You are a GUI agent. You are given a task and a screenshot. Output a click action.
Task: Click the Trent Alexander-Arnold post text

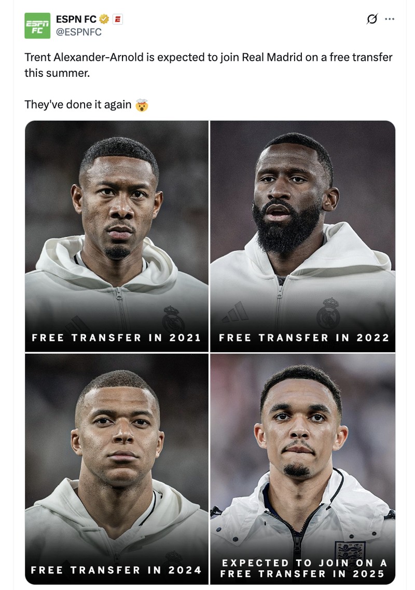[x=208, y=65]
